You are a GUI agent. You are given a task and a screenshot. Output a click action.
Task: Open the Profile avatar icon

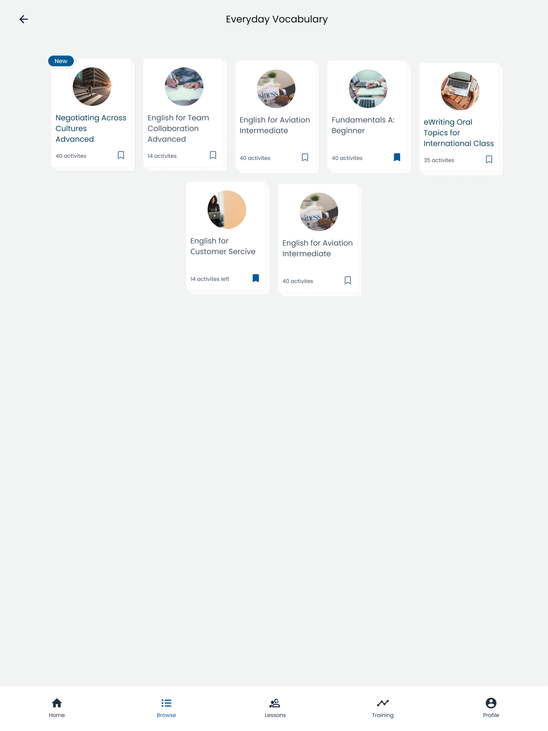[491, 703]
